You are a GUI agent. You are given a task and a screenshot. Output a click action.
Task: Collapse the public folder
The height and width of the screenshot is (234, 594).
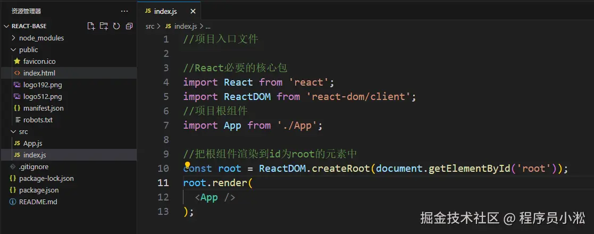coord(14,49)
